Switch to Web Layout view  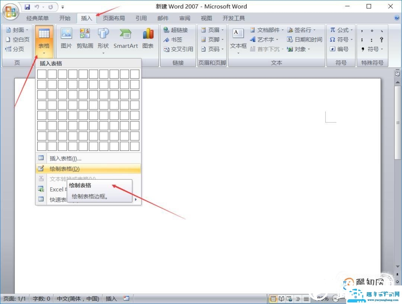click(290, 299)
